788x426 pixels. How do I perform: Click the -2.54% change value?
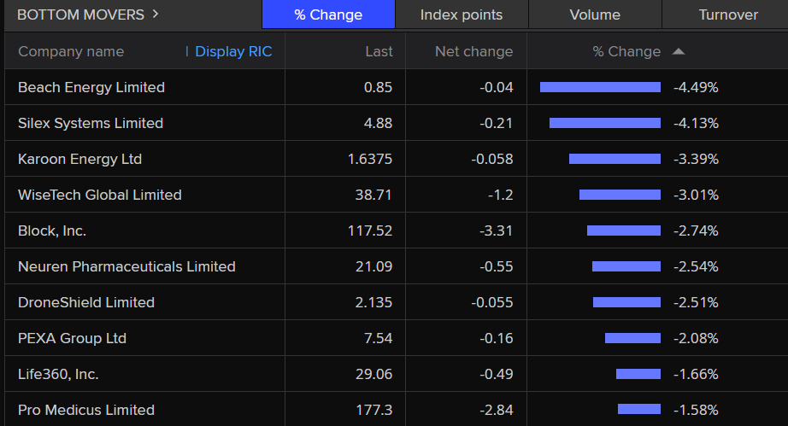(696, 266)
